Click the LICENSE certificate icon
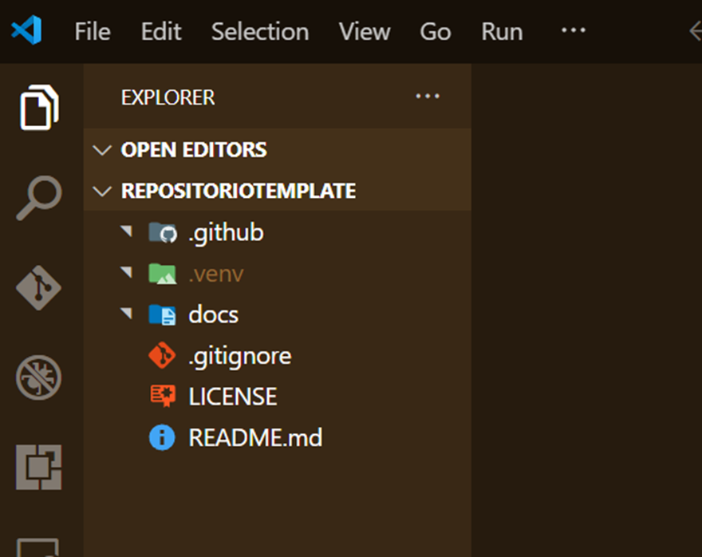 (162, 397)
